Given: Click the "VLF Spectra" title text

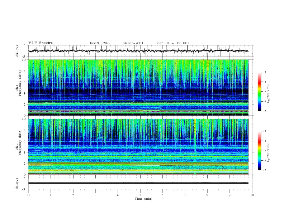Looking at the screenshot, I should [x=41, y=43].
